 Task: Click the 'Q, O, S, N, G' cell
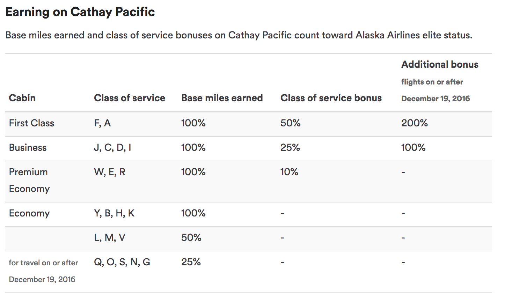click(122, 262)
